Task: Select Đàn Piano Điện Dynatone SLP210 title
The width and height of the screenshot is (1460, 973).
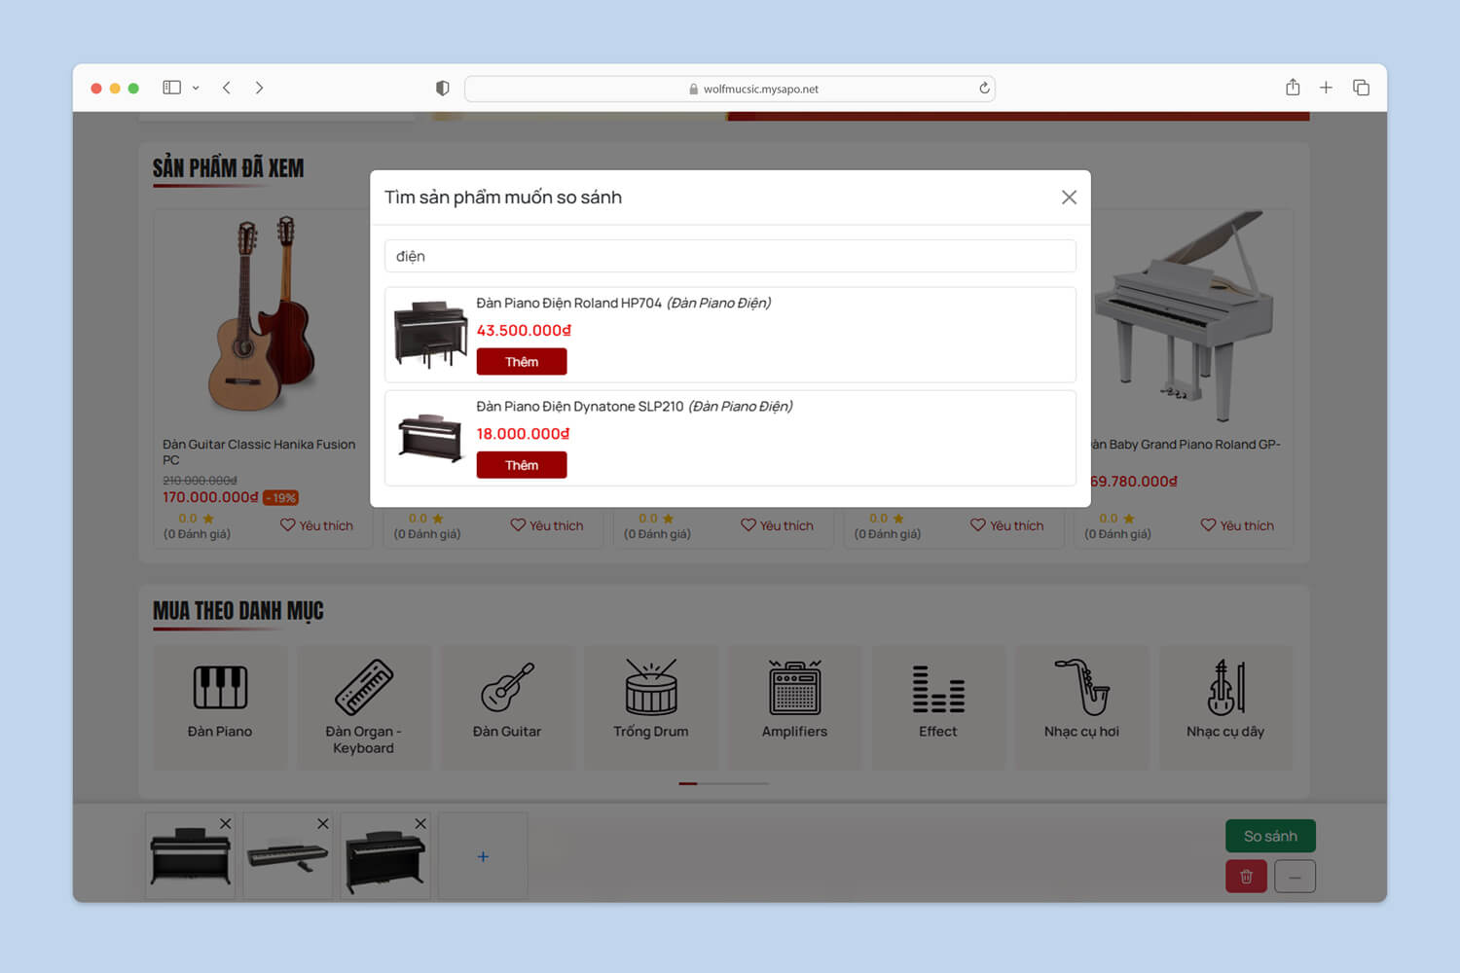Action: (x=634, y=407)
